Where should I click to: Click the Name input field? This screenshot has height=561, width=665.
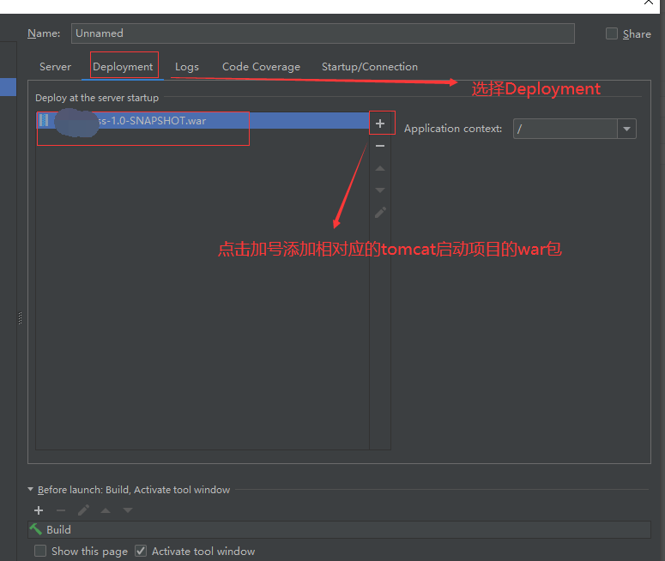(323, 33)
